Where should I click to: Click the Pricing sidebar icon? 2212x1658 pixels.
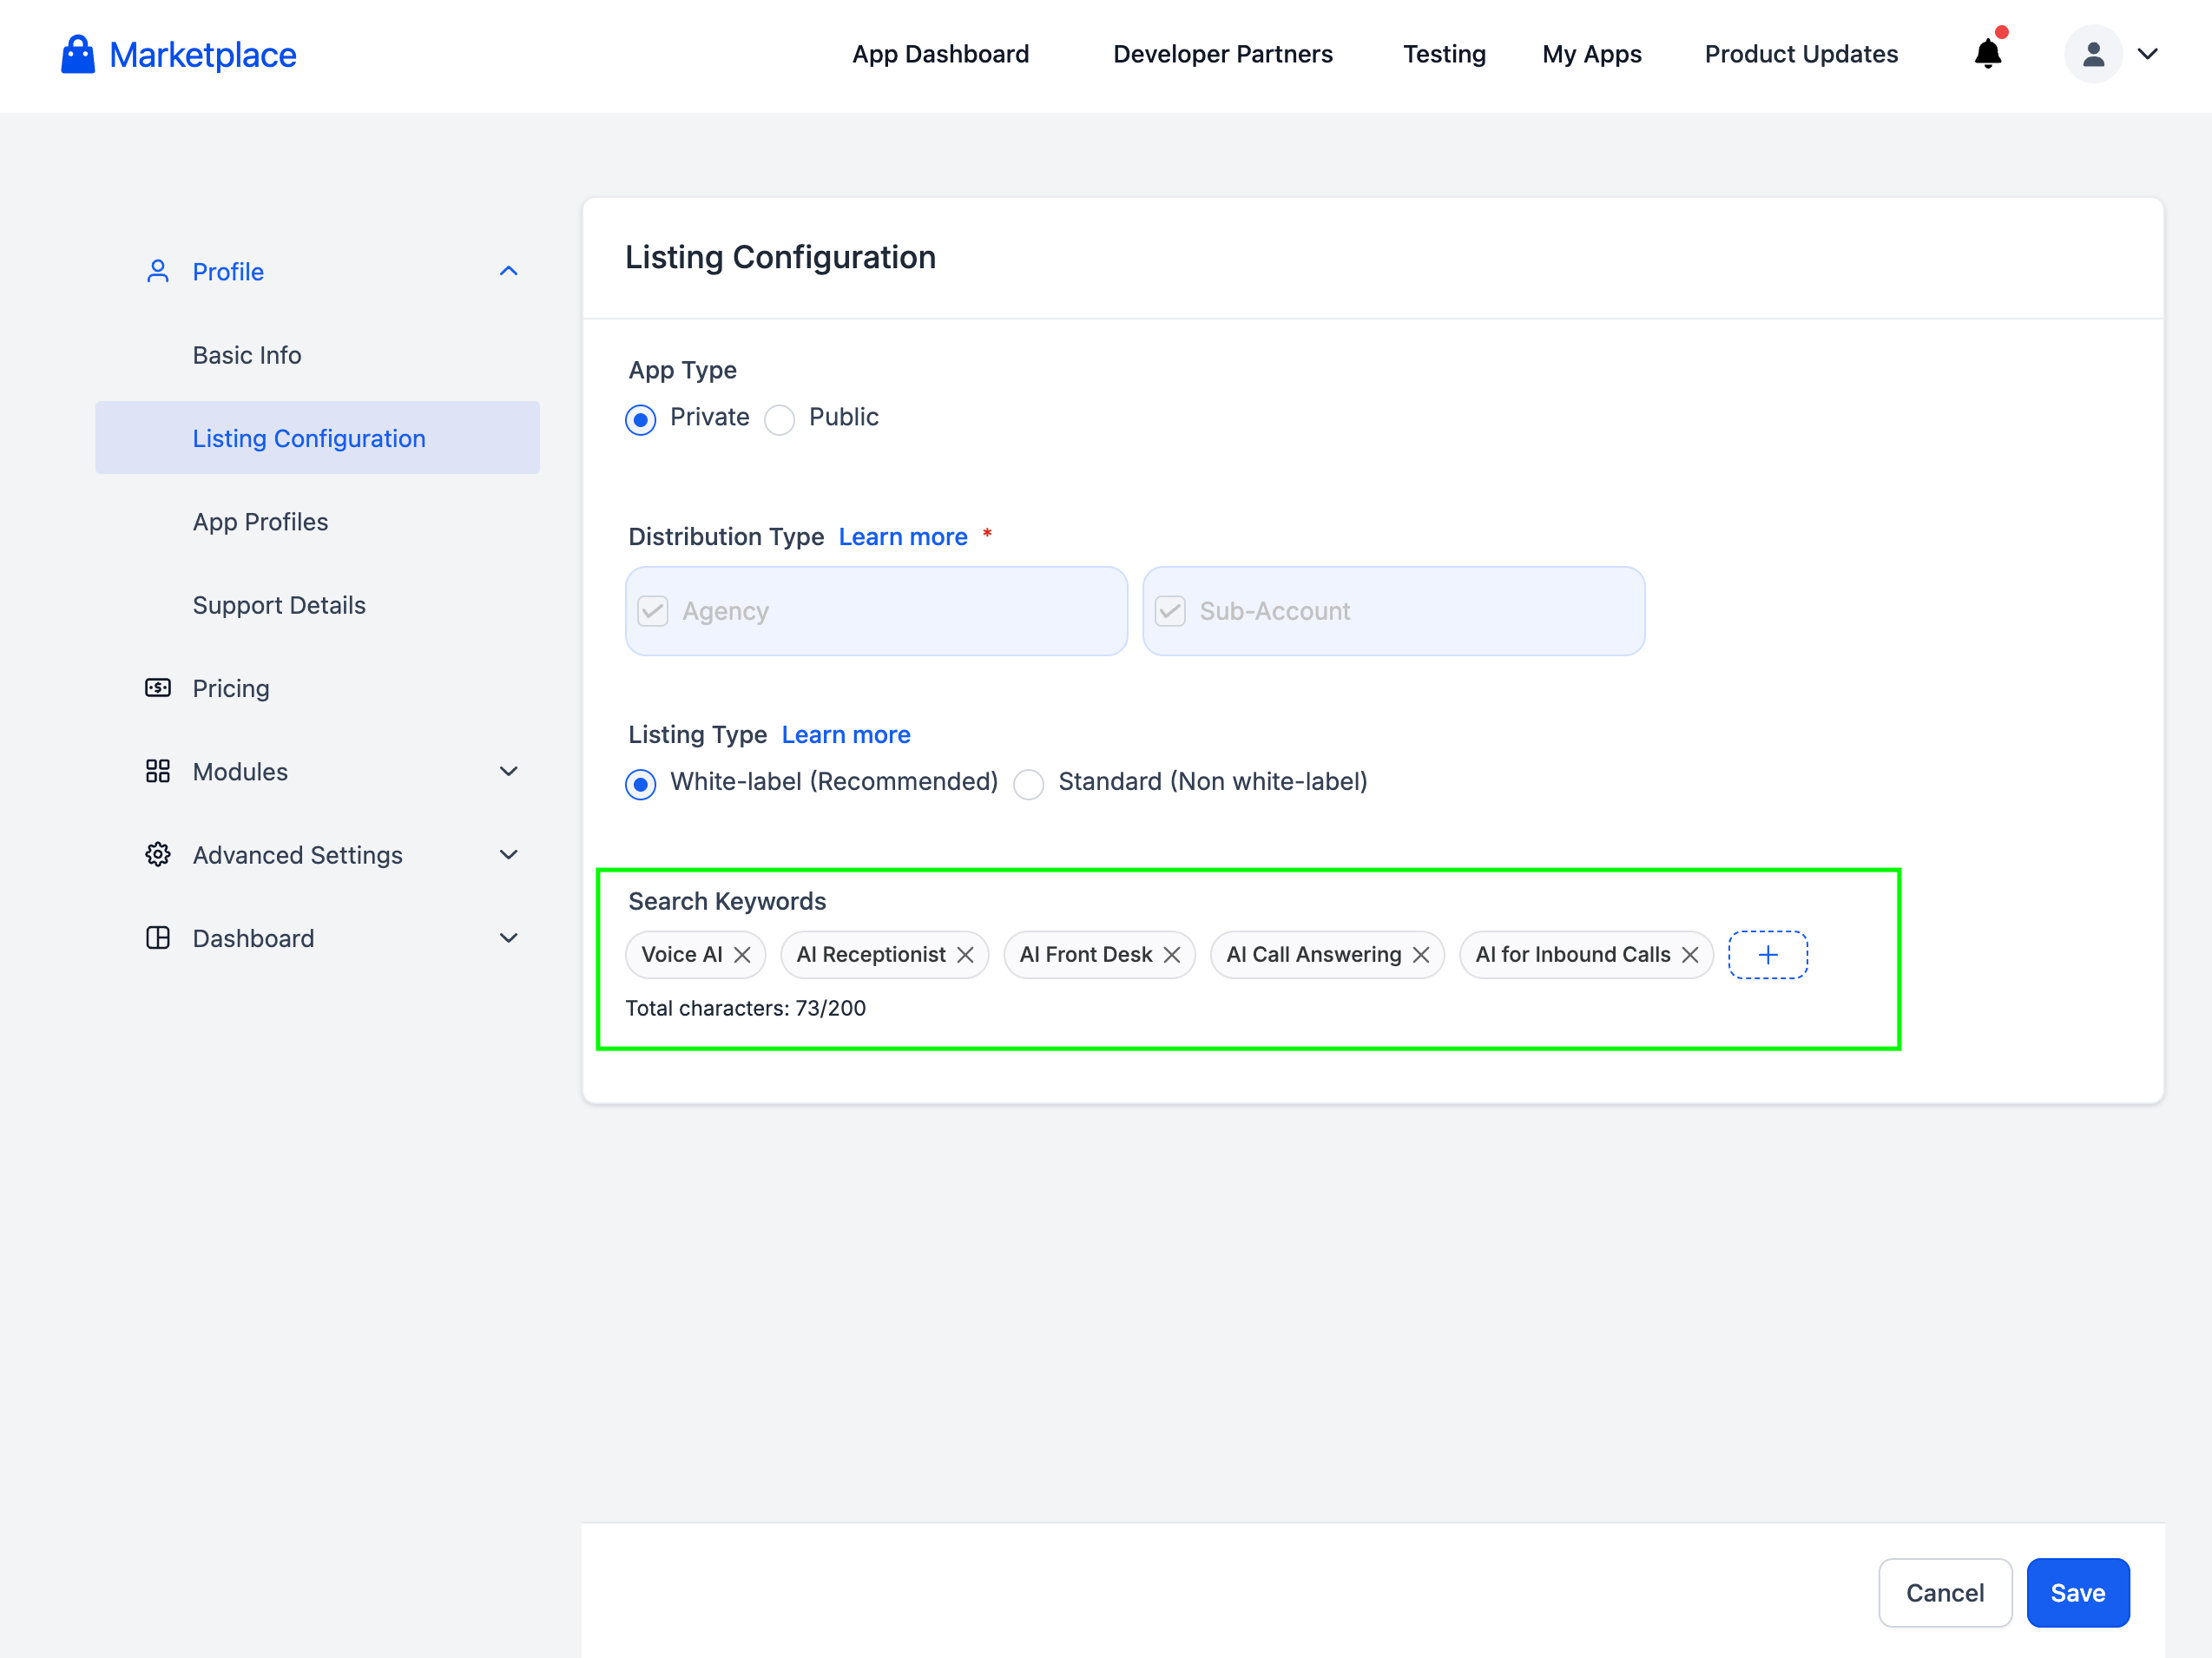coord(158,688)
